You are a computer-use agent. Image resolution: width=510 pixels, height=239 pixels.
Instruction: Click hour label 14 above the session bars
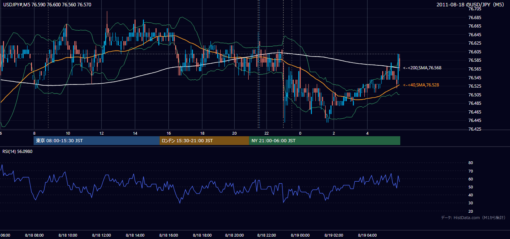click(135, 133)
